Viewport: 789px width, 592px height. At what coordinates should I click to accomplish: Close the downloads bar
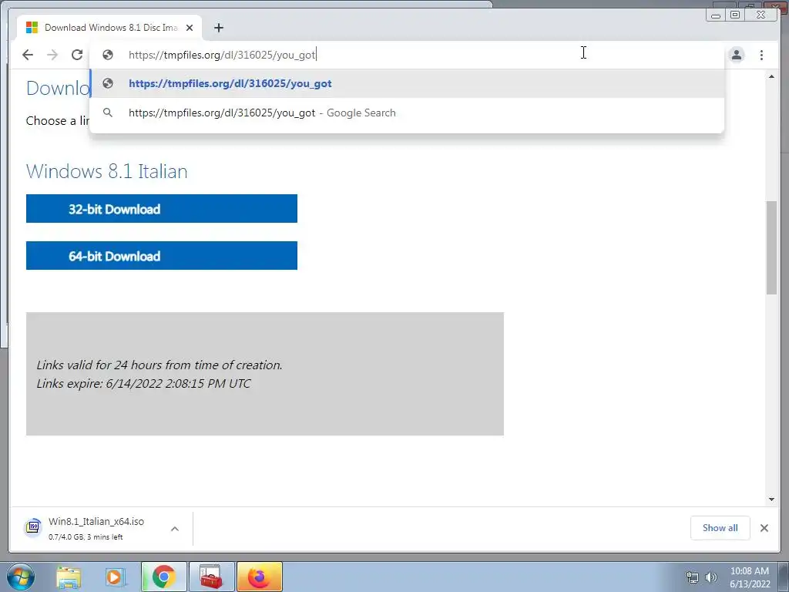click(764, 527)
